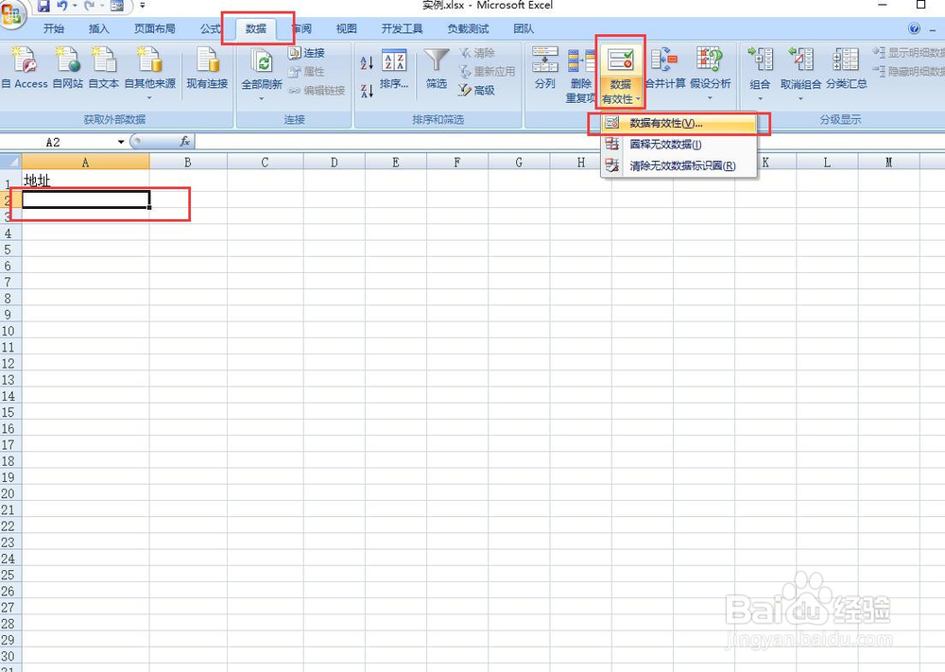
Task: Import data From Access
Action: [x=25, y=69]
